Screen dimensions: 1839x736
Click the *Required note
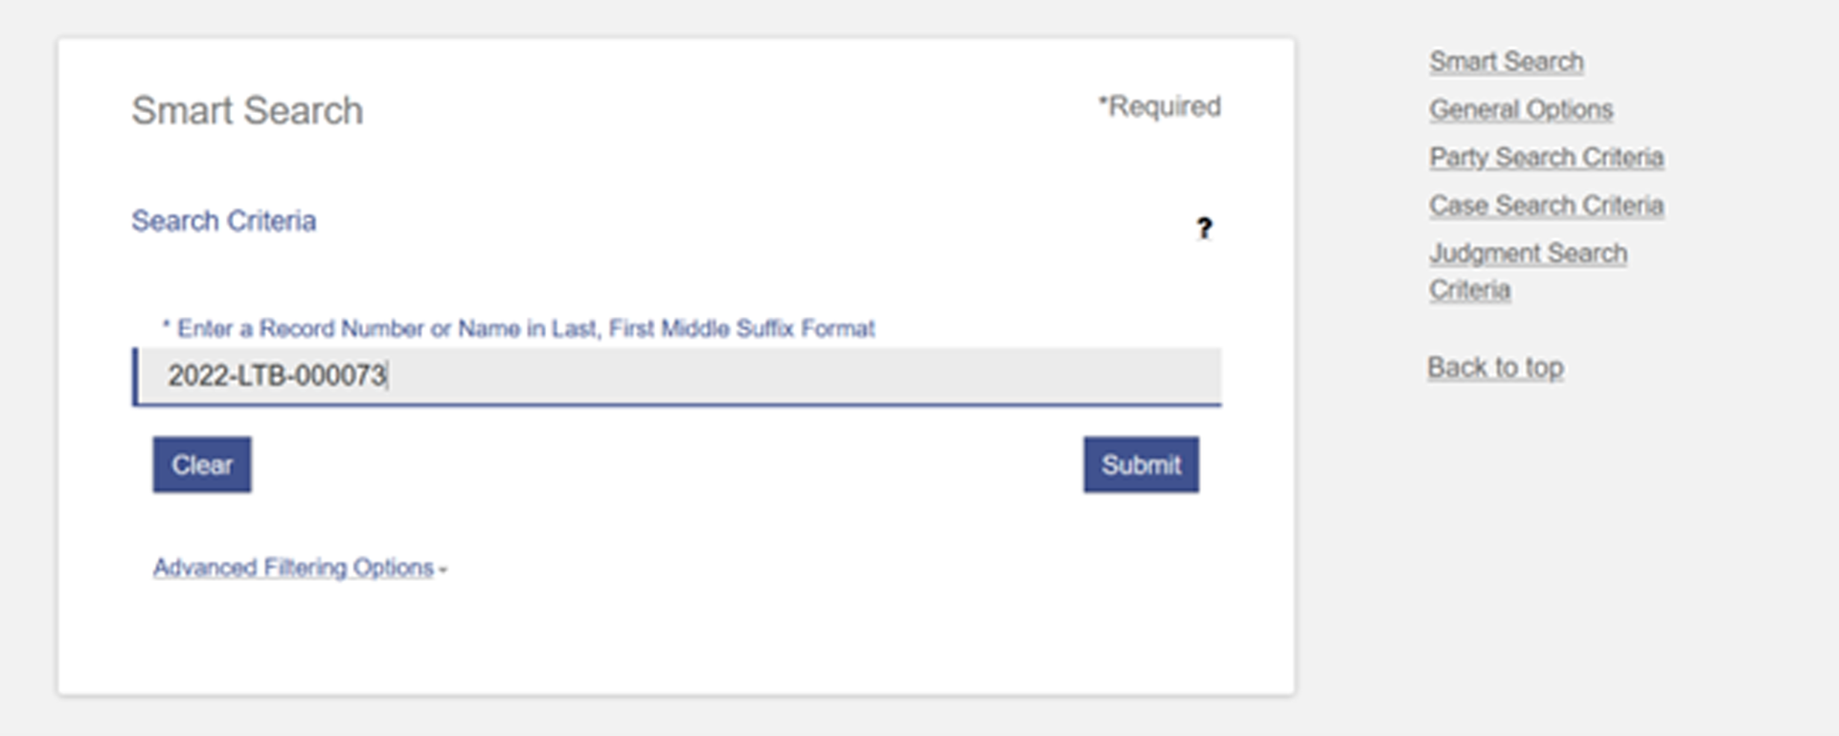coord(1159,106)
